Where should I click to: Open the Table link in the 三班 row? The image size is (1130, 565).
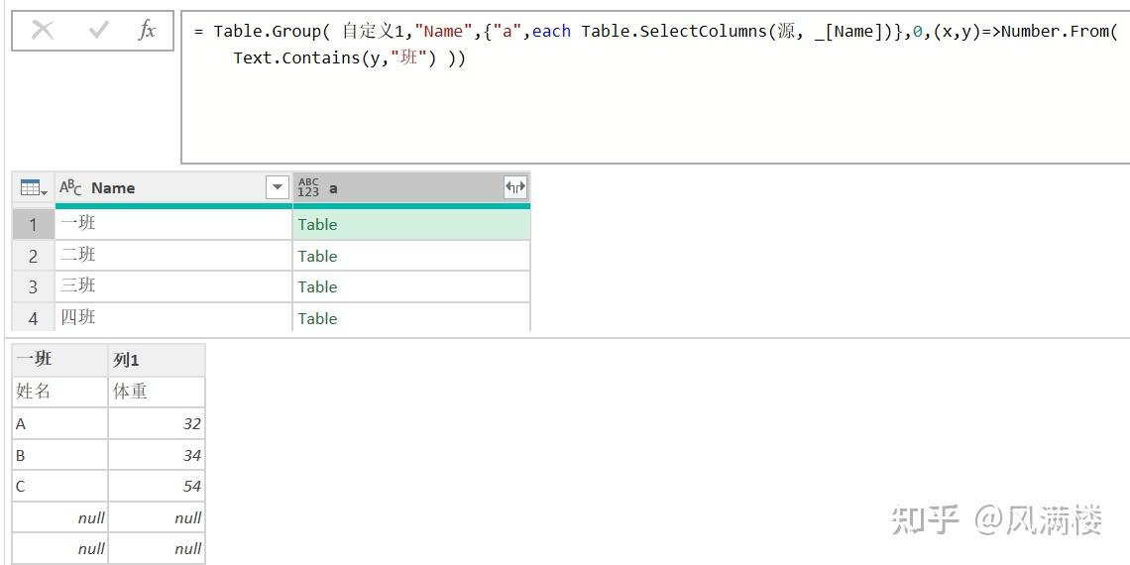(x=318, y=286)
